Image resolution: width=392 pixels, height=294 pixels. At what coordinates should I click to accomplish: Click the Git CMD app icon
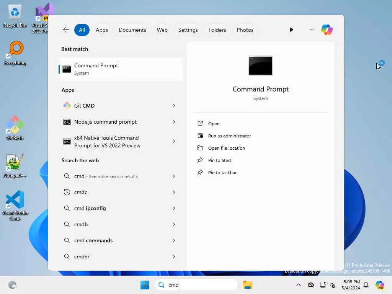pyautogui.click(x=67, y=106)
